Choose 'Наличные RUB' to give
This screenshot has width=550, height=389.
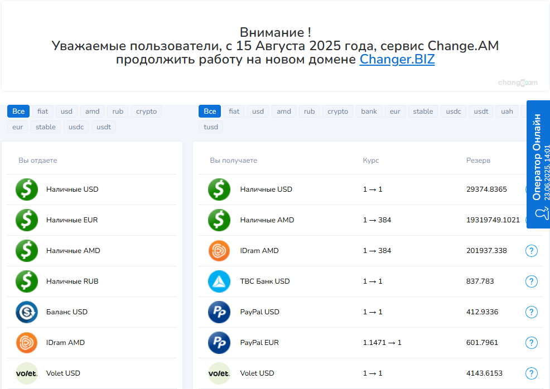tap(92, 281)
